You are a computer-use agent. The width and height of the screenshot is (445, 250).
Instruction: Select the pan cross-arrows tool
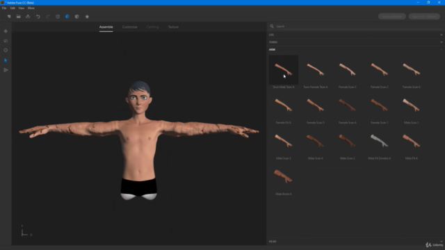tap(6, 31)
